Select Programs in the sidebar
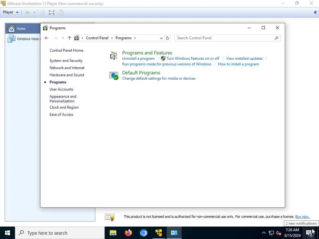 tap(58, 82)
